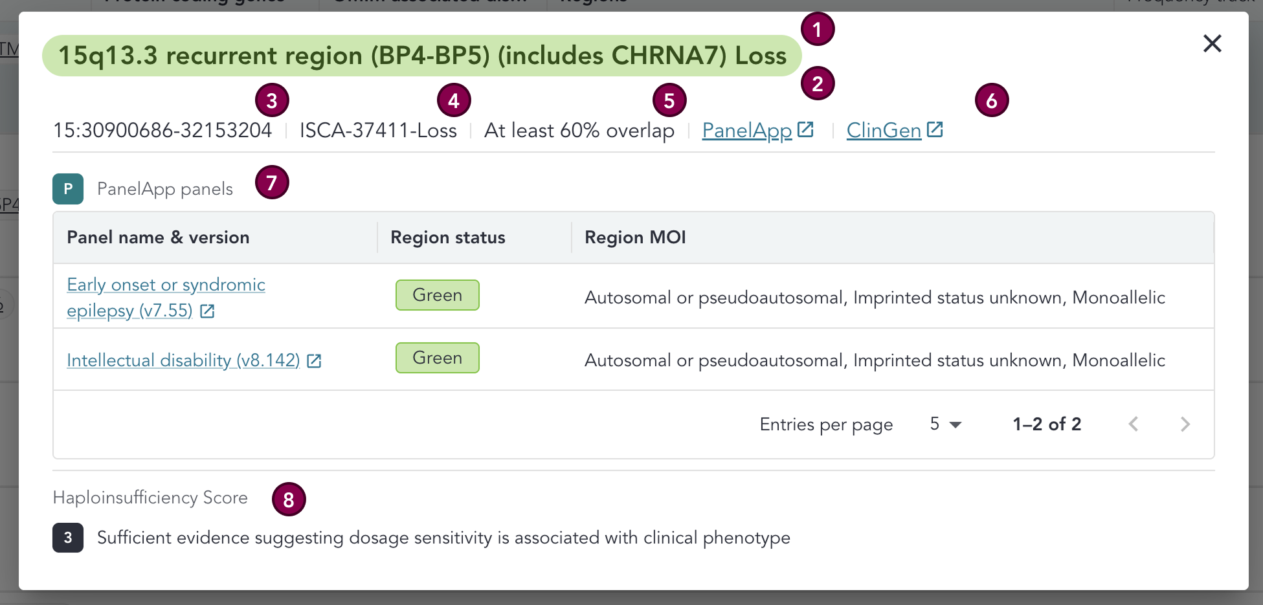Image resolution: width=1263 pixels, height=605 pixels.
Task: Click the external-link icon beside PanelApp
Action: [x=805, y=129]
